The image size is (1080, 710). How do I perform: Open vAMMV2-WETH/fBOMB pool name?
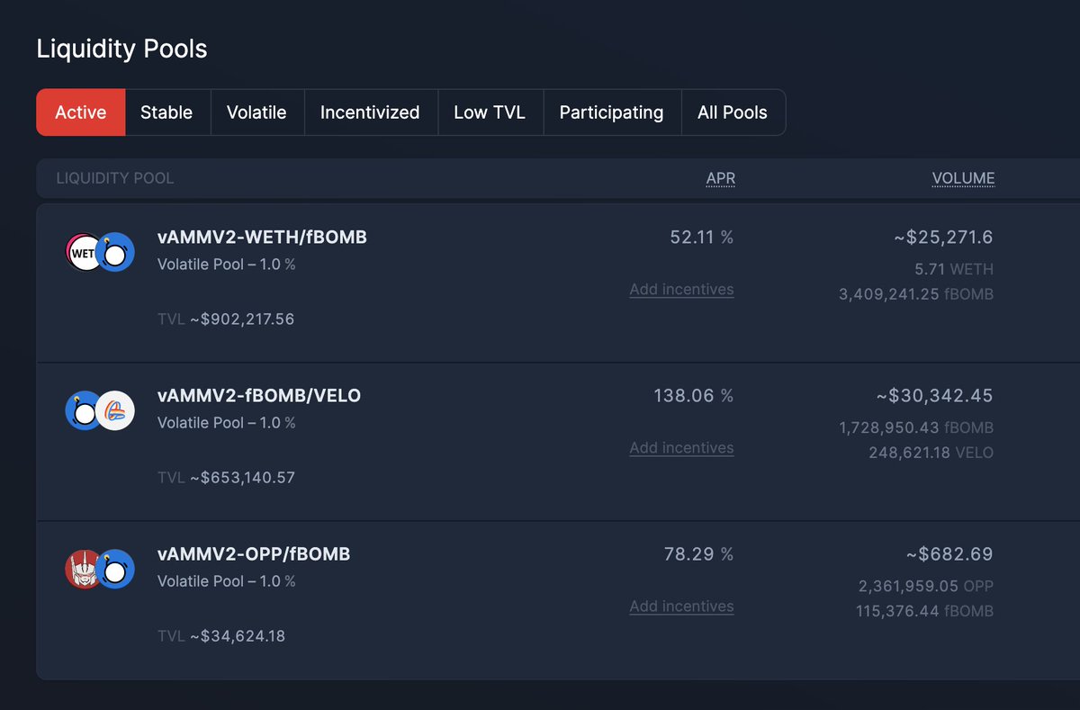262,238
